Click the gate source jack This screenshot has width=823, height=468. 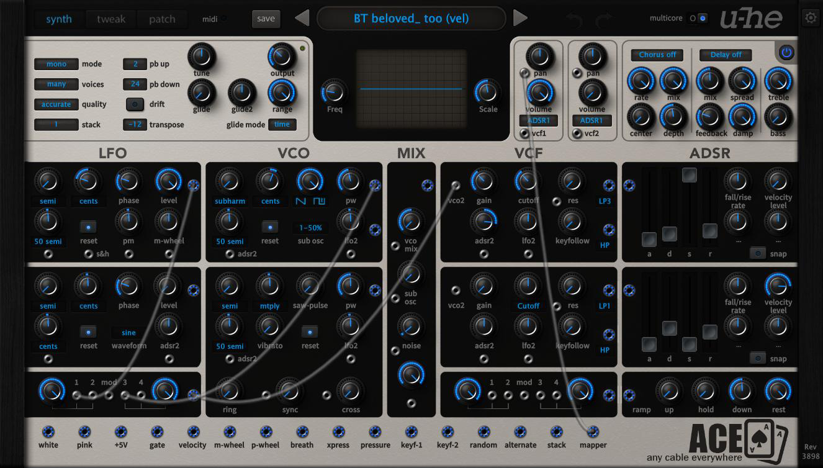pos(157,432)
